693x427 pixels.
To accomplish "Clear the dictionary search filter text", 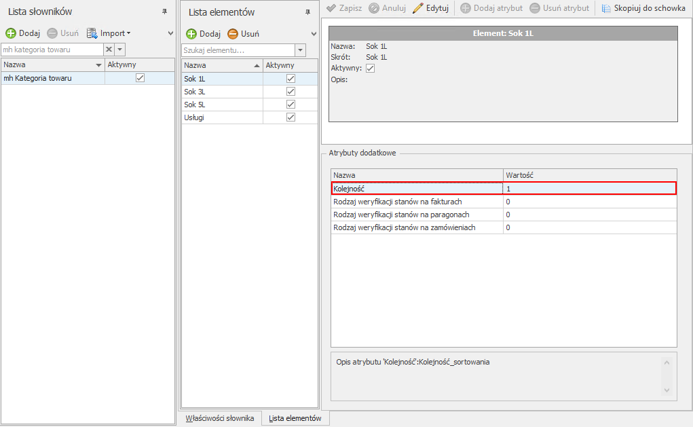I will coord(109,50).
